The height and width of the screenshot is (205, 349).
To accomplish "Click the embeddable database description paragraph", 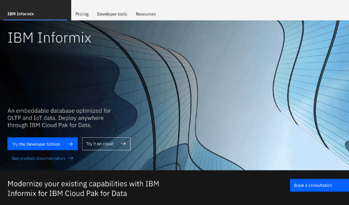I will pos(60,118).
